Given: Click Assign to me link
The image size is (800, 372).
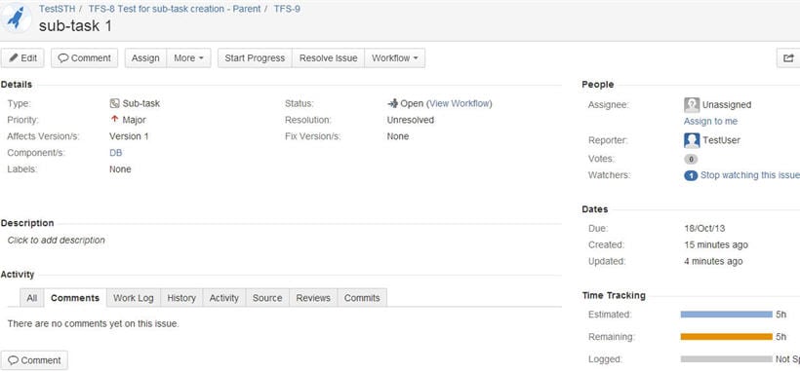Looking at the screenshot, I should tap(710, 122).
